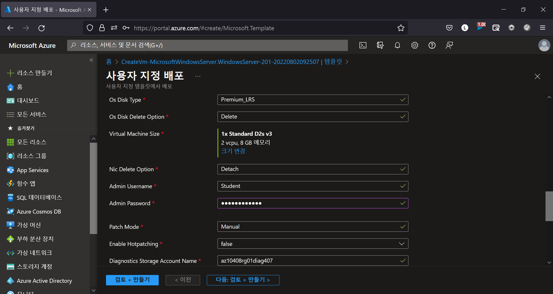Open the shield tracking protection icon
This screenshot has width=553, height=294.
click(x=90, y=28)
